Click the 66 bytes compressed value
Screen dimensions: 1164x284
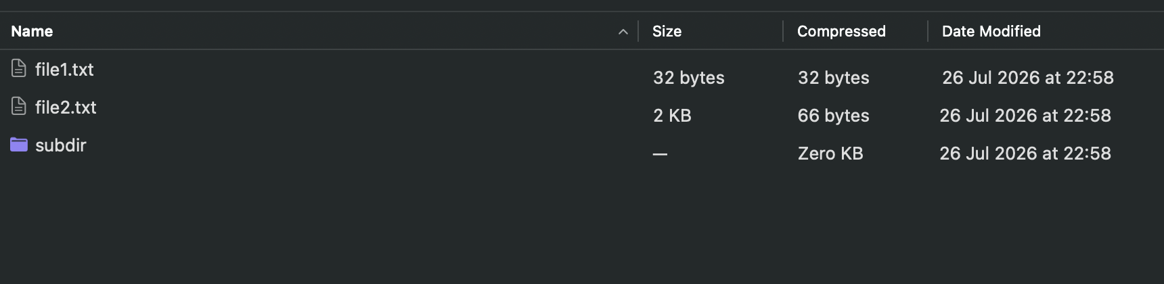(x=833, y=116)
